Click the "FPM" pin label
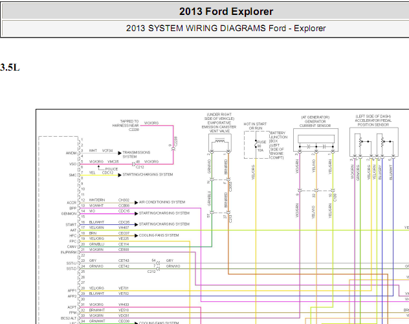Image resolution: width=409 pixels, height=324 pixels. pyautogui.click(x=72, y=313)
